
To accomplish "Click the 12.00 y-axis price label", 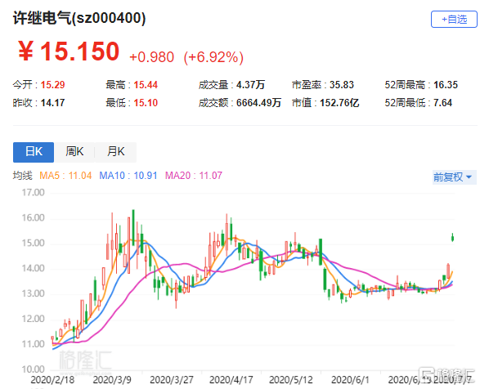I will point(33,319).
